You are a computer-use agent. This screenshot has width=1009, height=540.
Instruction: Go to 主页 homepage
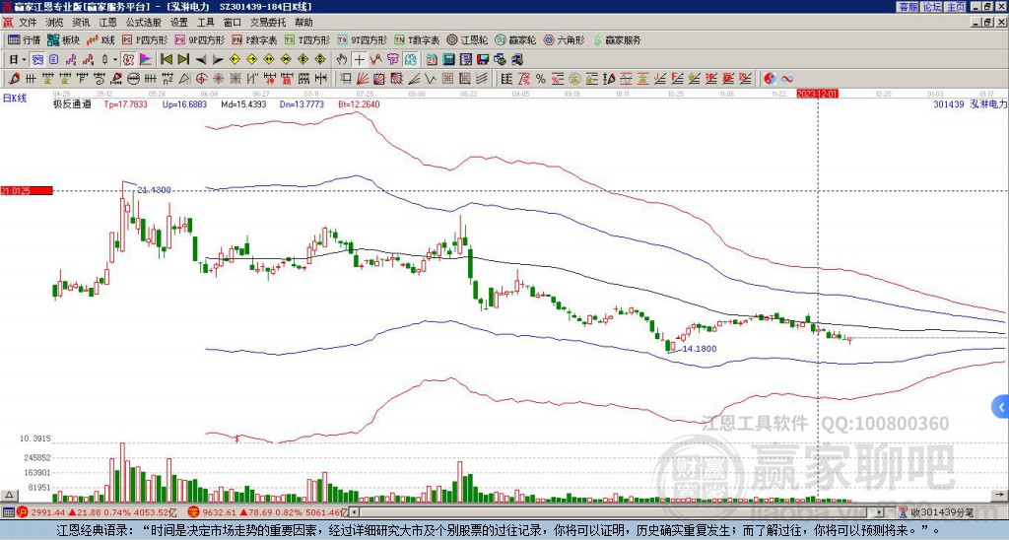coord(956,7)
